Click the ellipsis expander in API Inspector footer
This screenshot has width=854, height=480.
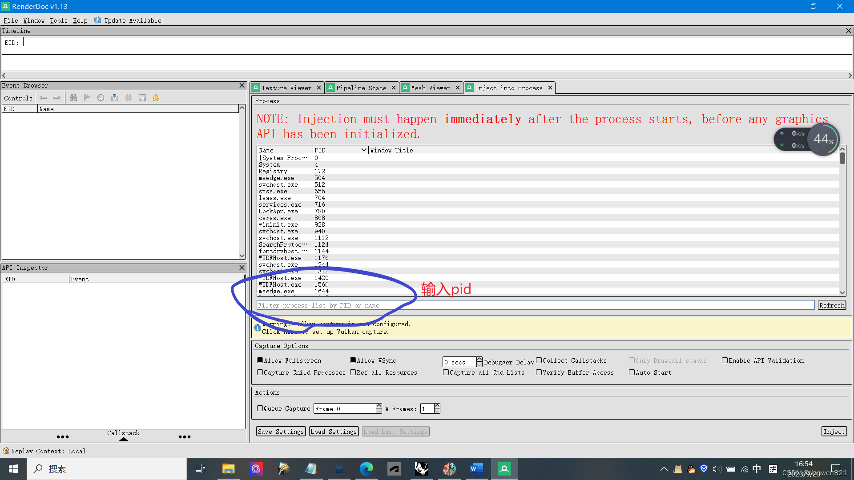[63, 437]
